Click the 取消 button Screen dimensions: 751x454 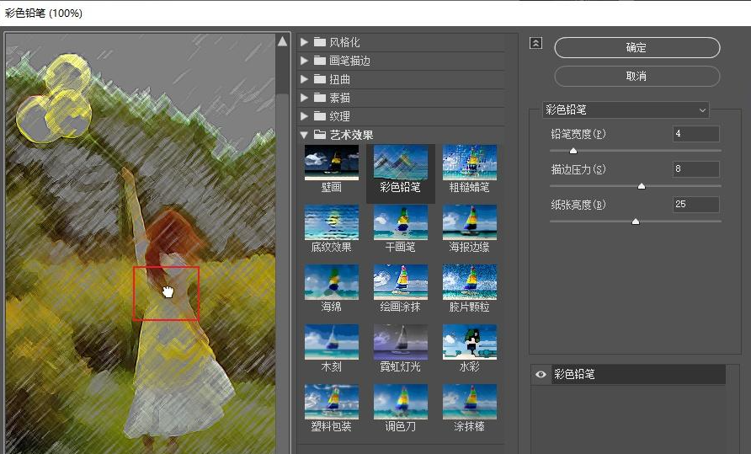pyautogui.click(x=636, y=76)
